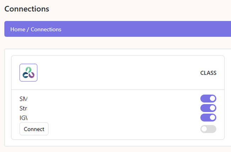
Task: Go to Home via breadcrumb
Action: click(x=18, y=29)
